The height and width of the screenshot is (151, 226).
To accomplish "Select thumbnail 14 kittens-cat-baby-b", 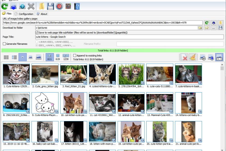I will click(188, 103).
